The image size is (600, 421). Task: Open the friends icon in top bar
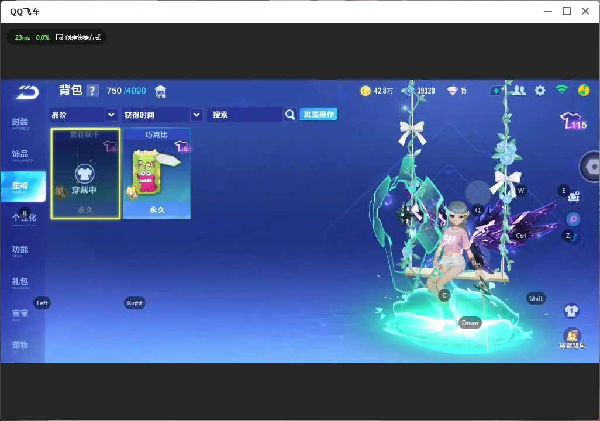(x=519, y=90)
